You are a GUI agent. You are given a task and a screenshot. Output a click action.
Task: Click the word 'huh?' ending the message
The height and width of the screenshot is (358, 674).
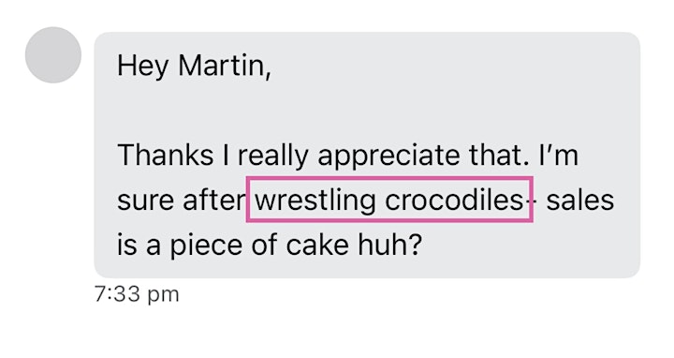[389, 245]
